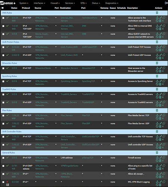Check the Technitium web interface rule checkbox

(x=3, y=18)
